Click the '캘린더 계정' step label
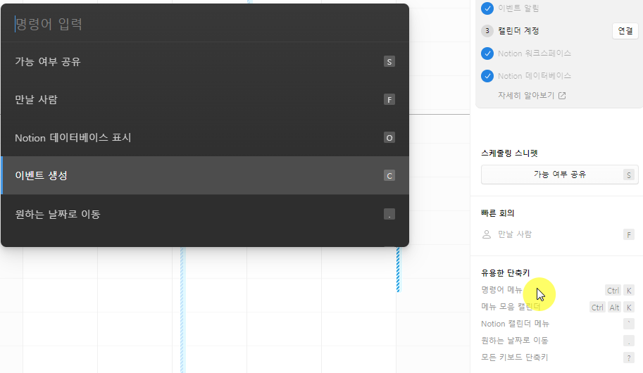 [518, 31]
